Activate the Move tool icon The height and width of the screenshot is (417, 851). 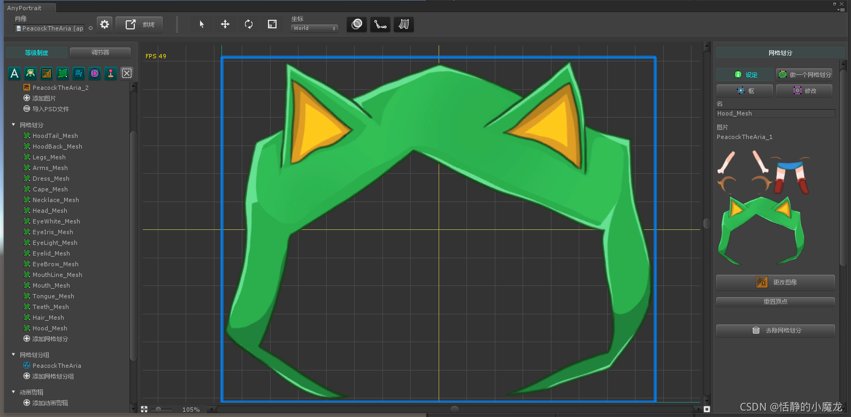tap(225, 25)
